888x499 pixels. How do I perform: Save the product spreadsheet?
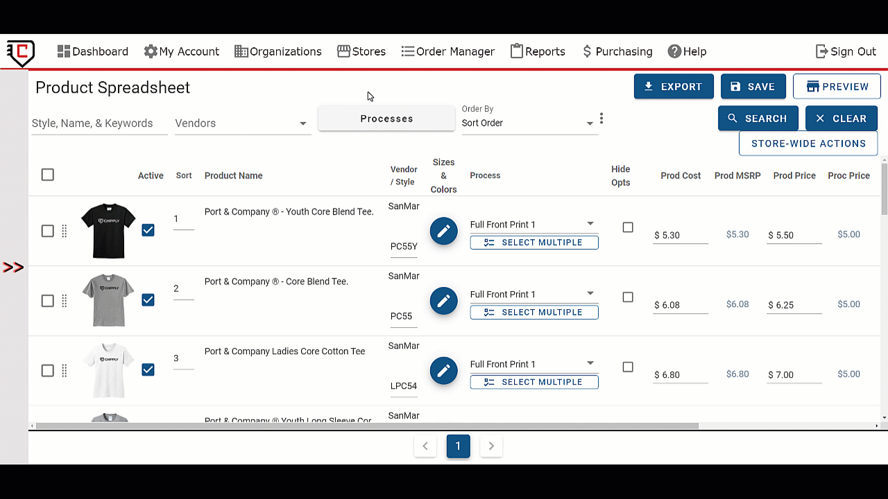(x=753, y=87)
